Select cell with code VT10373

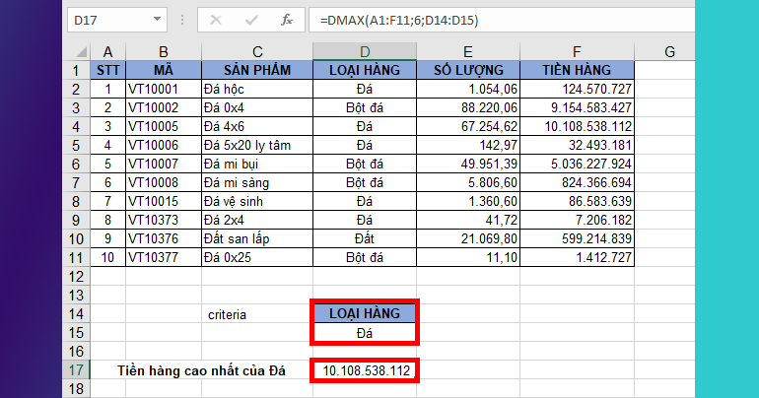click(164, 220)
